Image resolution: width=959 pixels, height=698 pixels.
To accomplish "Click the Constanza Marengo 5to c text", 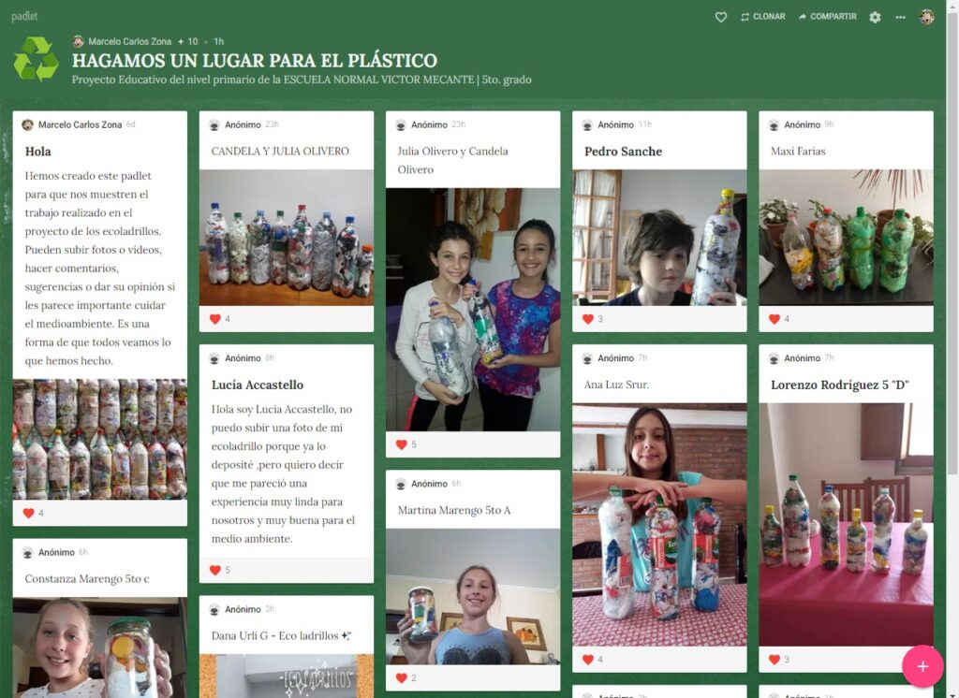I will click(87, 579).
